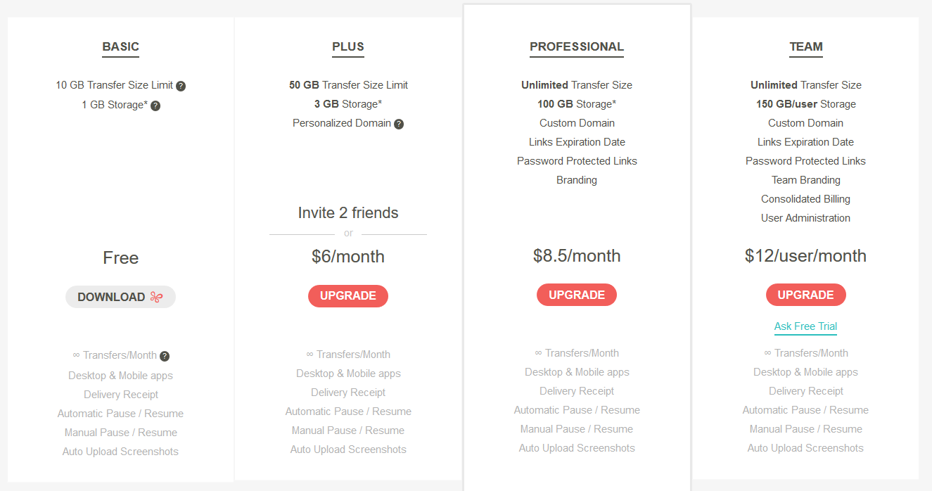Screen dimensions: 932x491
Task: Upgrade to the Plus plan
Action: tap(348, 295)
